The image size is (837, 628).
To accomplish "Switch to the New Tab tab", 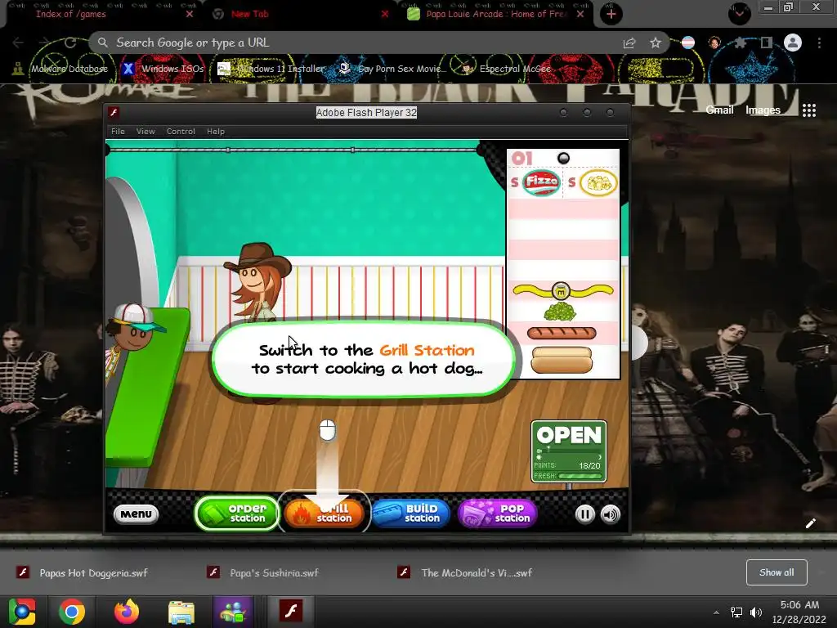I will [250, 14].
